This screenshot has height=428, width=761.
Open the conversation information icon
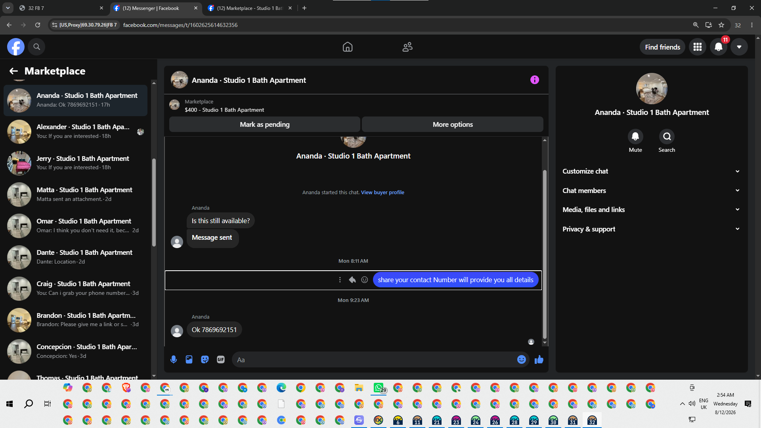pyautogui.click(x=535, y=80)
